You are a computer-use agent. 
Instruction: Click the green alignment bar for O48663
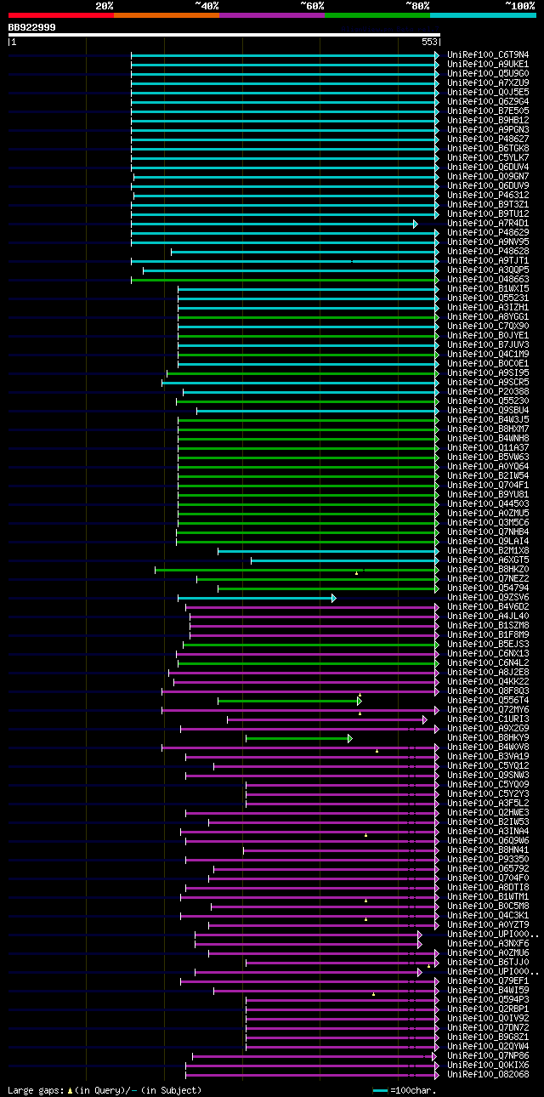[x=285, y=280]
